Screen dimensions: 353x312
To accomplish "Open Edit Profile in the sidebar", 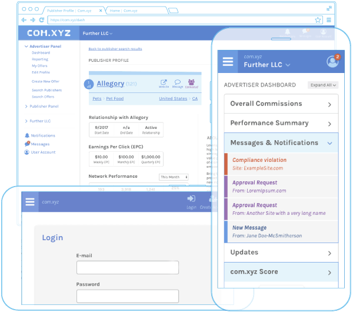I will [x=41, y=72].
